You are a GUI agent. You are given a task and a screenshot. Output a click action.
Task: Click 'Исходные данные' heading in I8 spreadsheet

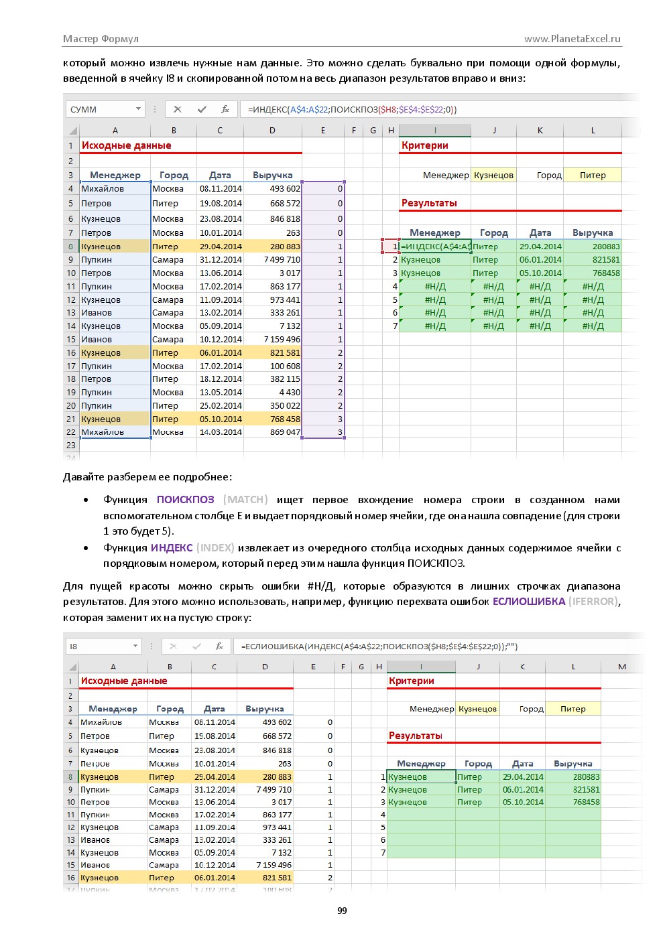(x=124, y=681)
